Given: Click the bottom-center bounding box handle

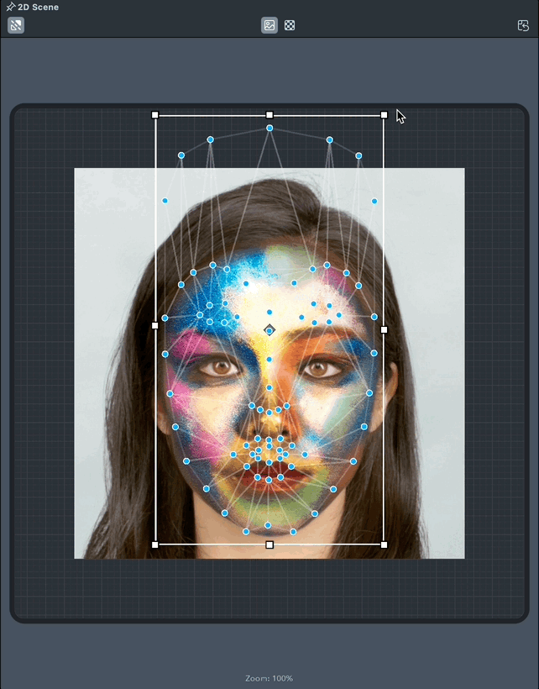Looking at the screenshot, I should [x=269, y=544].
